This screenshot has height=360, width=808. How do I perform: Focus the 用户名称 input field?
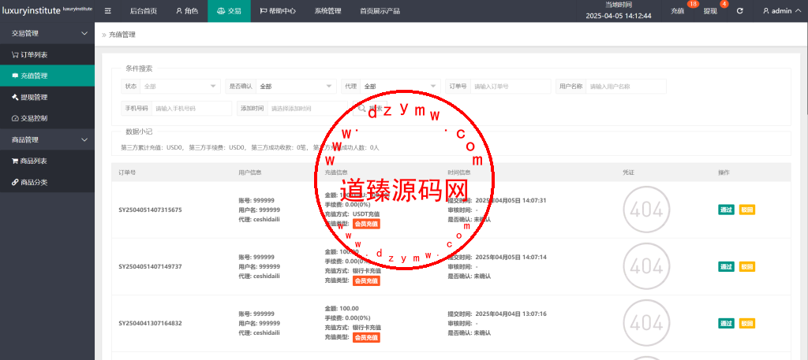[x=626, y=87]
